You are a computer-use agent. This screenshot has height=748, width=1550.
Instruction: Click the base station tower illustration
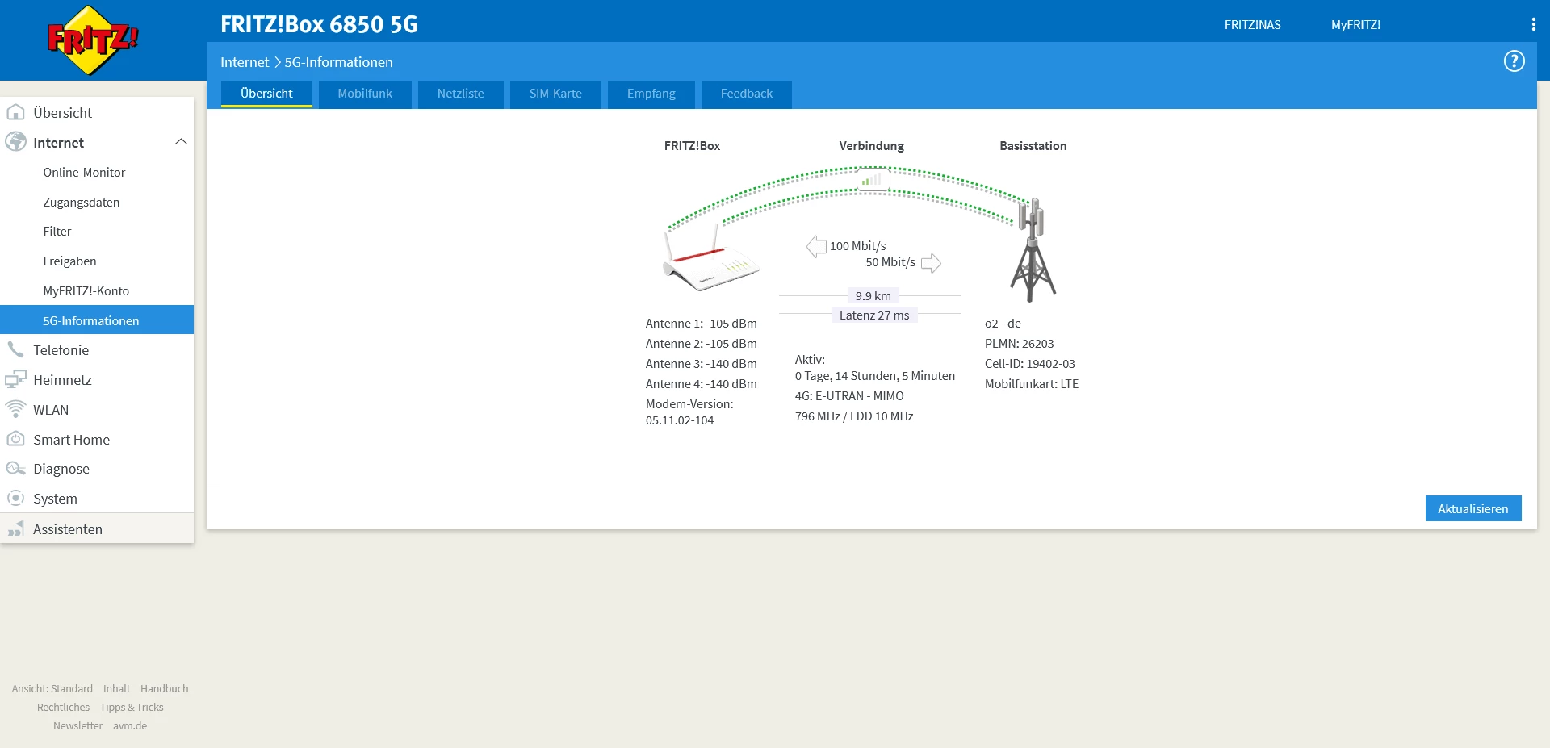point(1033,250)
